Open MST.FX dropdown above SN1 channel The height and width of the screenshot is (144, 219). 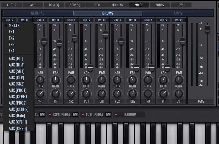point(40,20)
